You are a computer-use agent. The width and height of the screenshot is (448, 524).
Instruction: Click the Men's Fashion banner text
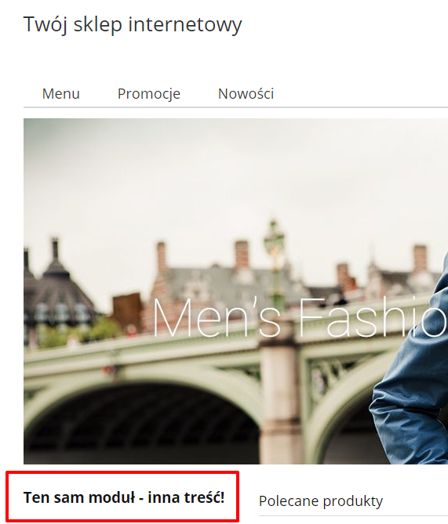click(x=300, y=317)
